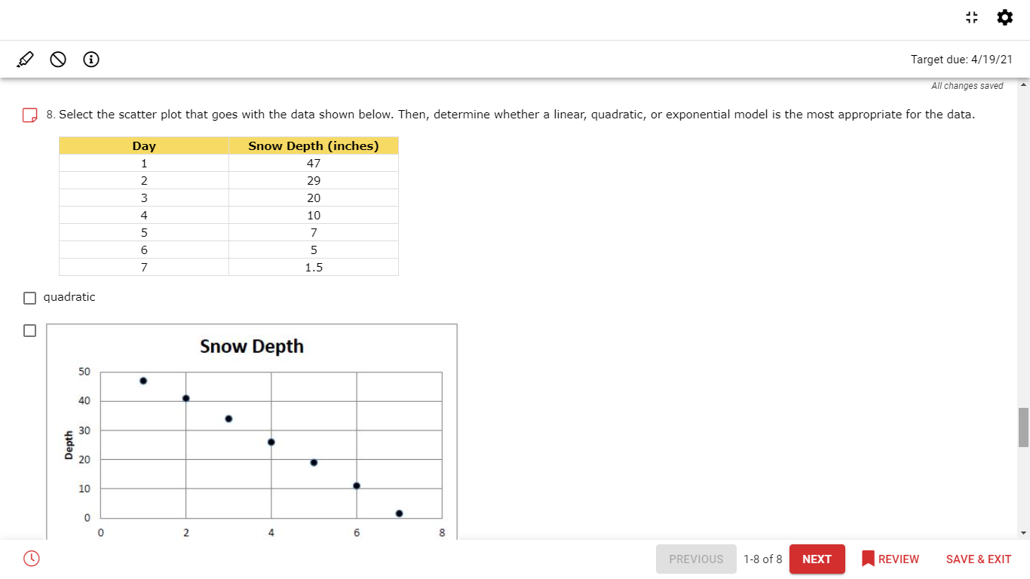This screenshot has height=579, width=1030.
Task: Click the flag icon beside question 8
Action: tap(30, 114)
